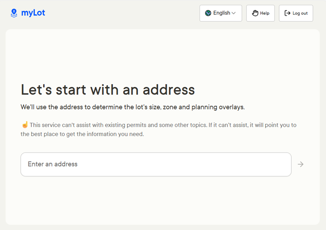Submit address with the arrow icon
The image size is (326, 230).
(x=300, y=164)
